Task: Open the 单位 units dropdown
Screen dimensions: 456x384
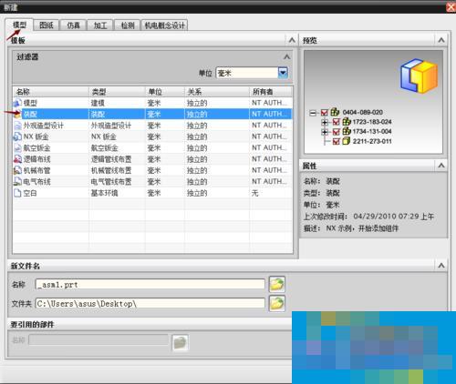Action: (x=283, y=73)
